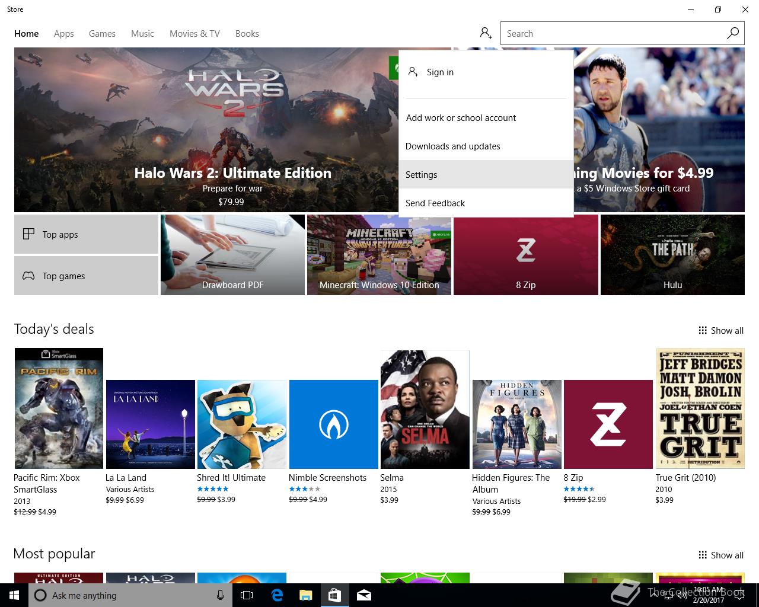The height and width of the screenshot is (607, 759).
Task: Click the grid icon beside Most popular Show all
Action: 703,555
